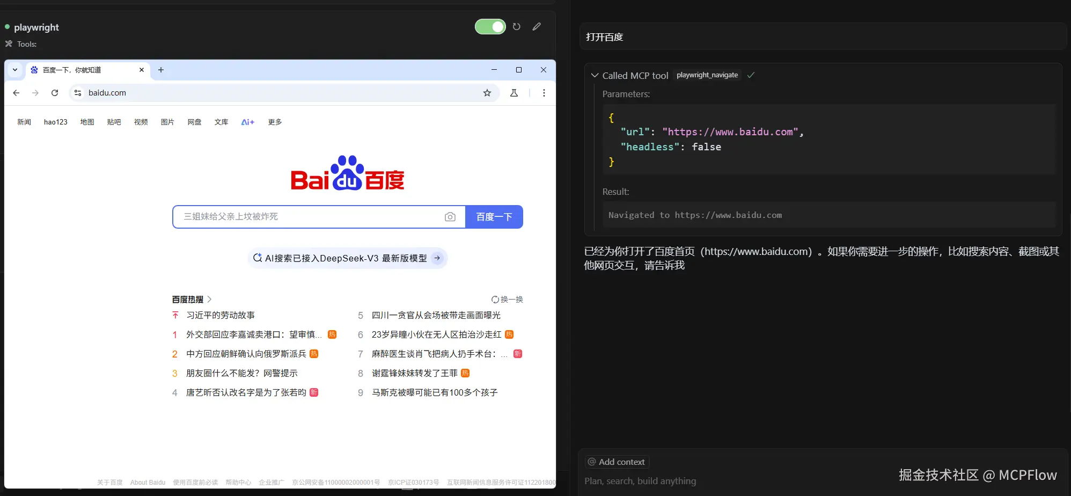Screen dimensions: 1071x496
Task: Collapse the Called MCP tool section
Action: [x=595, y=75]
